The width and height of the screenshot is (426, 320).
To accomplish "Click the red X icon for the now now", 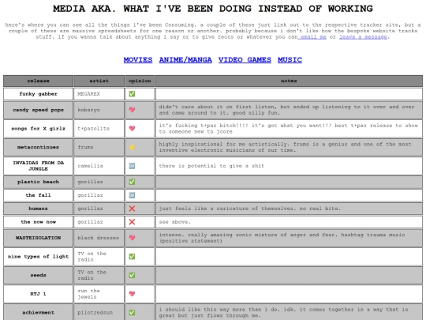I will pos(132,222).
